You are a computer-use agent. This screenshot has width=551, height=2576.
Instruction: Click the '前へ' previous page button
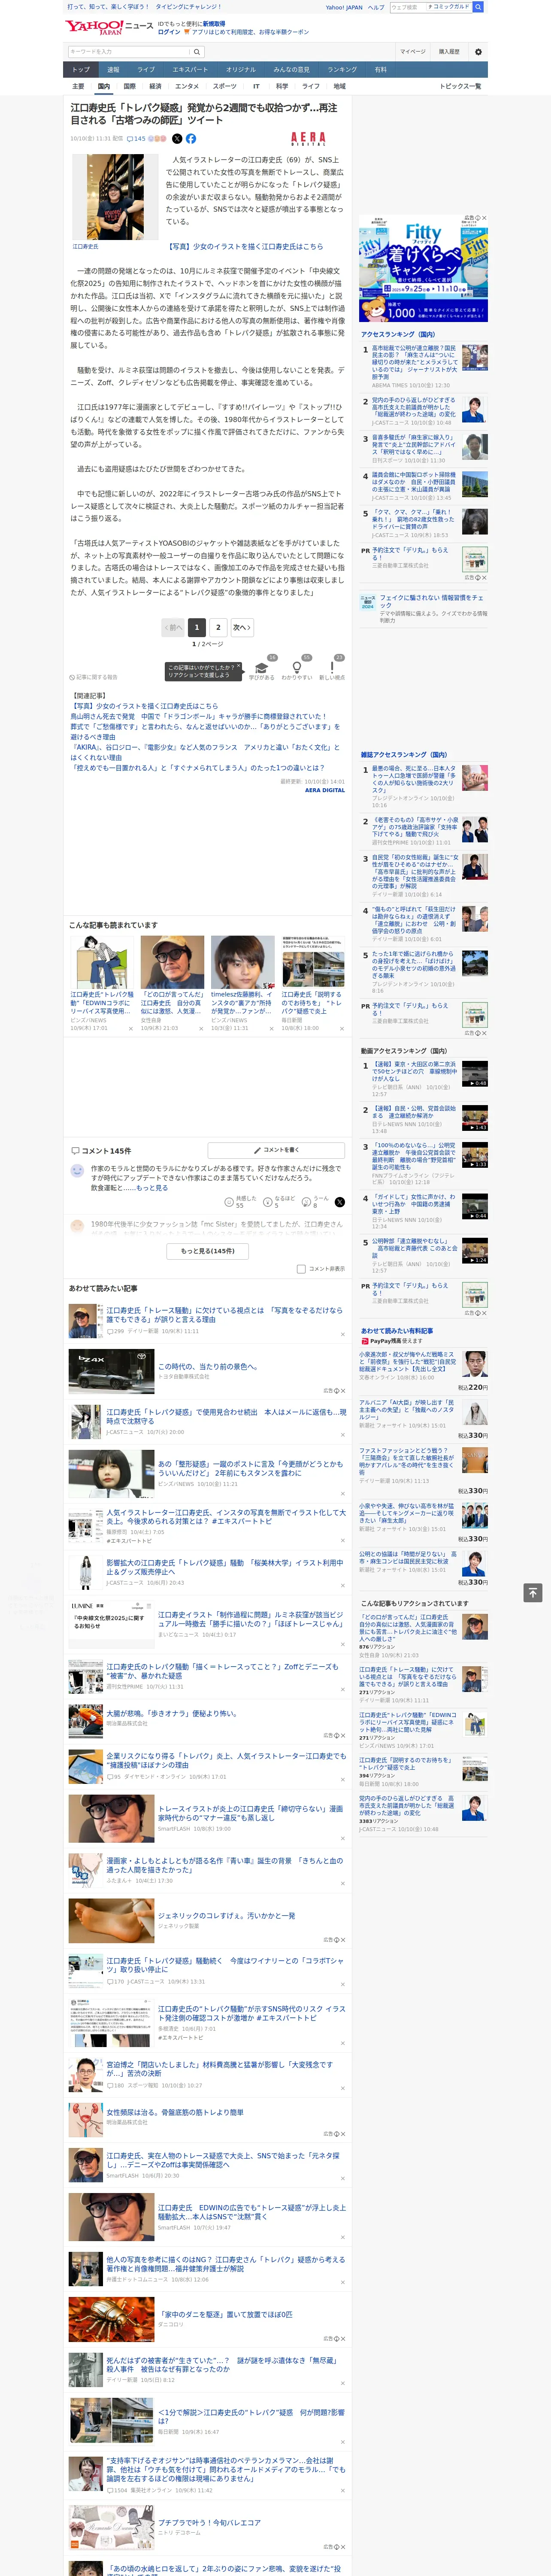coord(173,628)
